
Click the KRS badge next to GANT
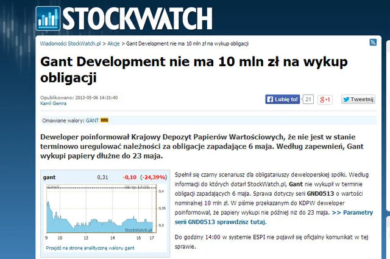(104, 120)
